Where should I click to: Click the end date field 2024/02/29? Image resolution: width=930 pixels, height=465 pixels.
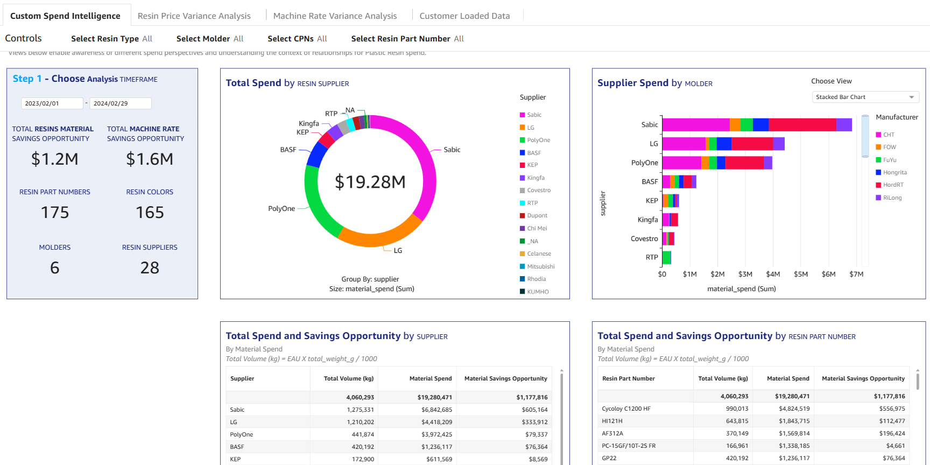(x=120, y=103)
